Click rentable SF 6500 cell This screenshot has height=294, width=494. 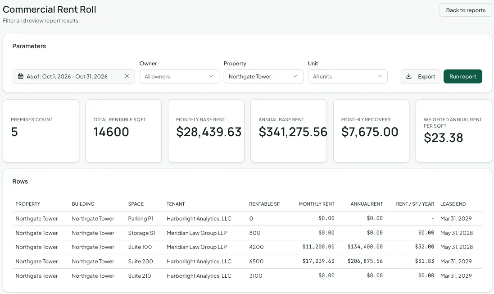click(x=256, y=261)
